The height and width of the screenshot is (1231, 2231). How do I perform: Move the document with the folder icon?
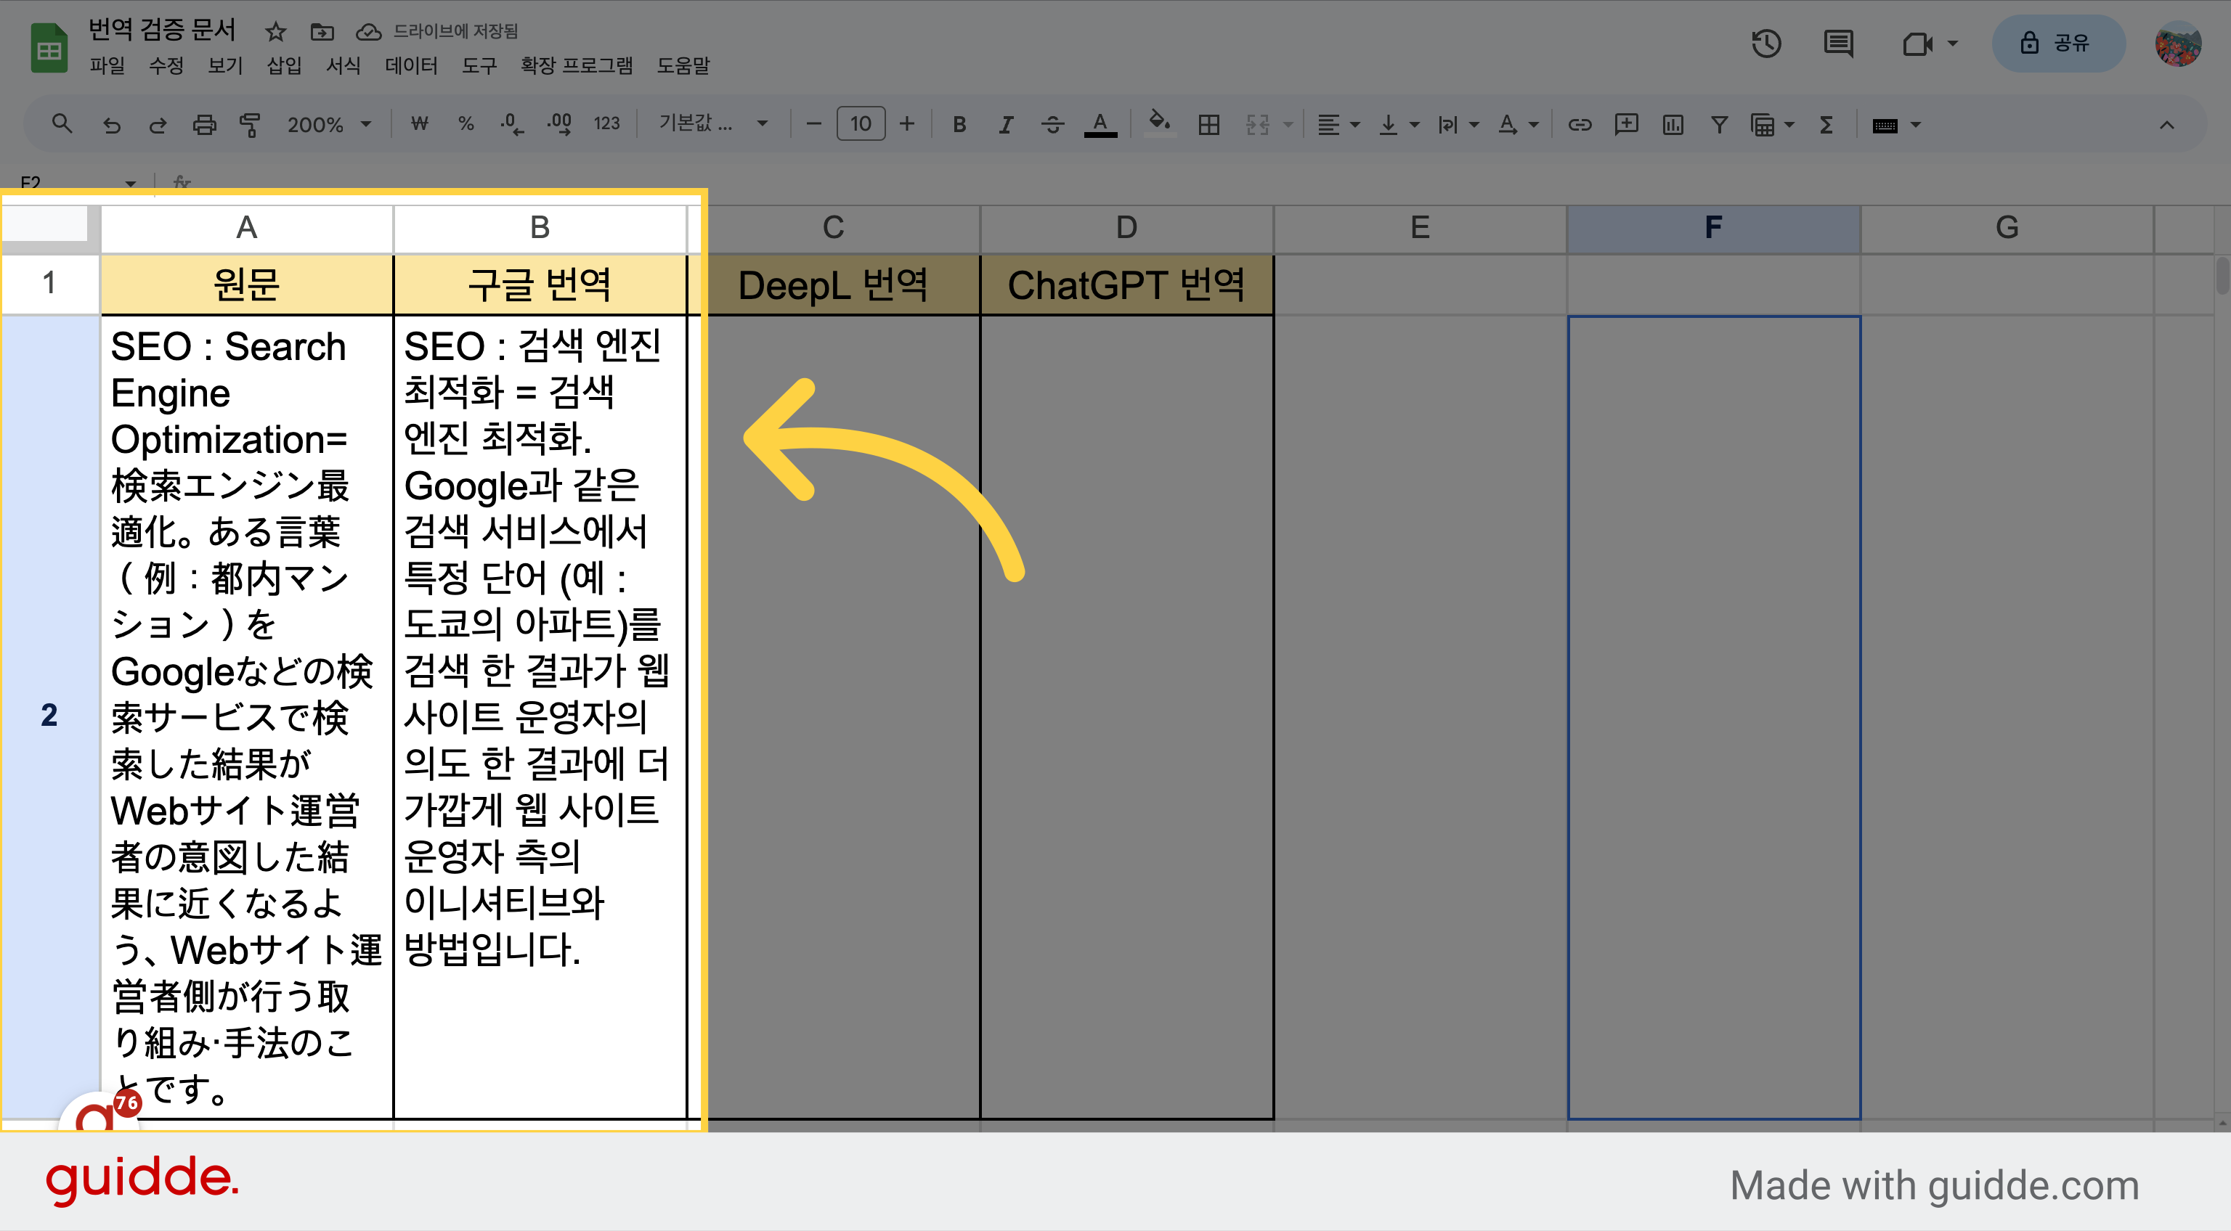point(322,31)
